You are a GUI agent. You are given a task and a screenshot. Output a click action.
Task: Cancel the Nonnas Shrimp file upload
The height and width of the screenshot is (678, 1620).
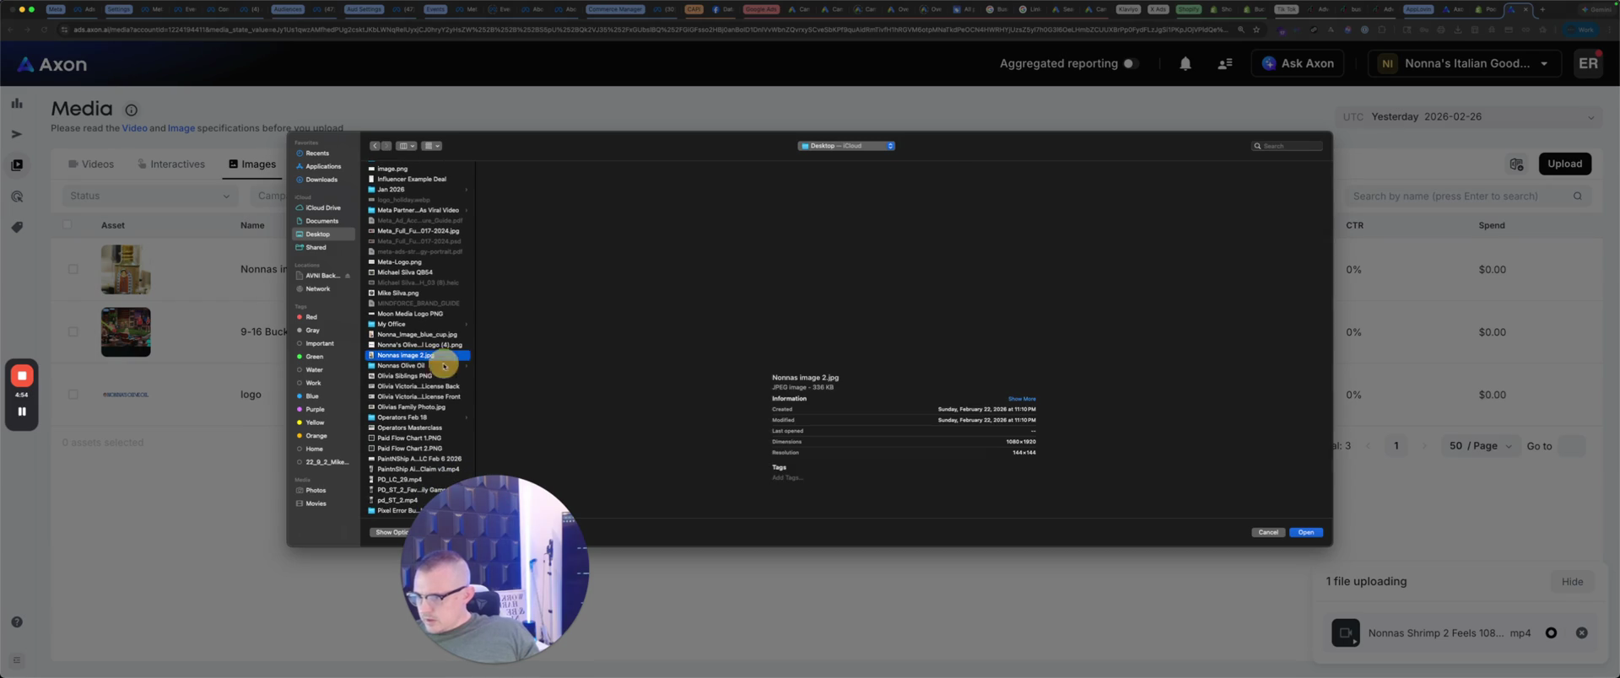pyautogui.click(x=1581, y=633)
